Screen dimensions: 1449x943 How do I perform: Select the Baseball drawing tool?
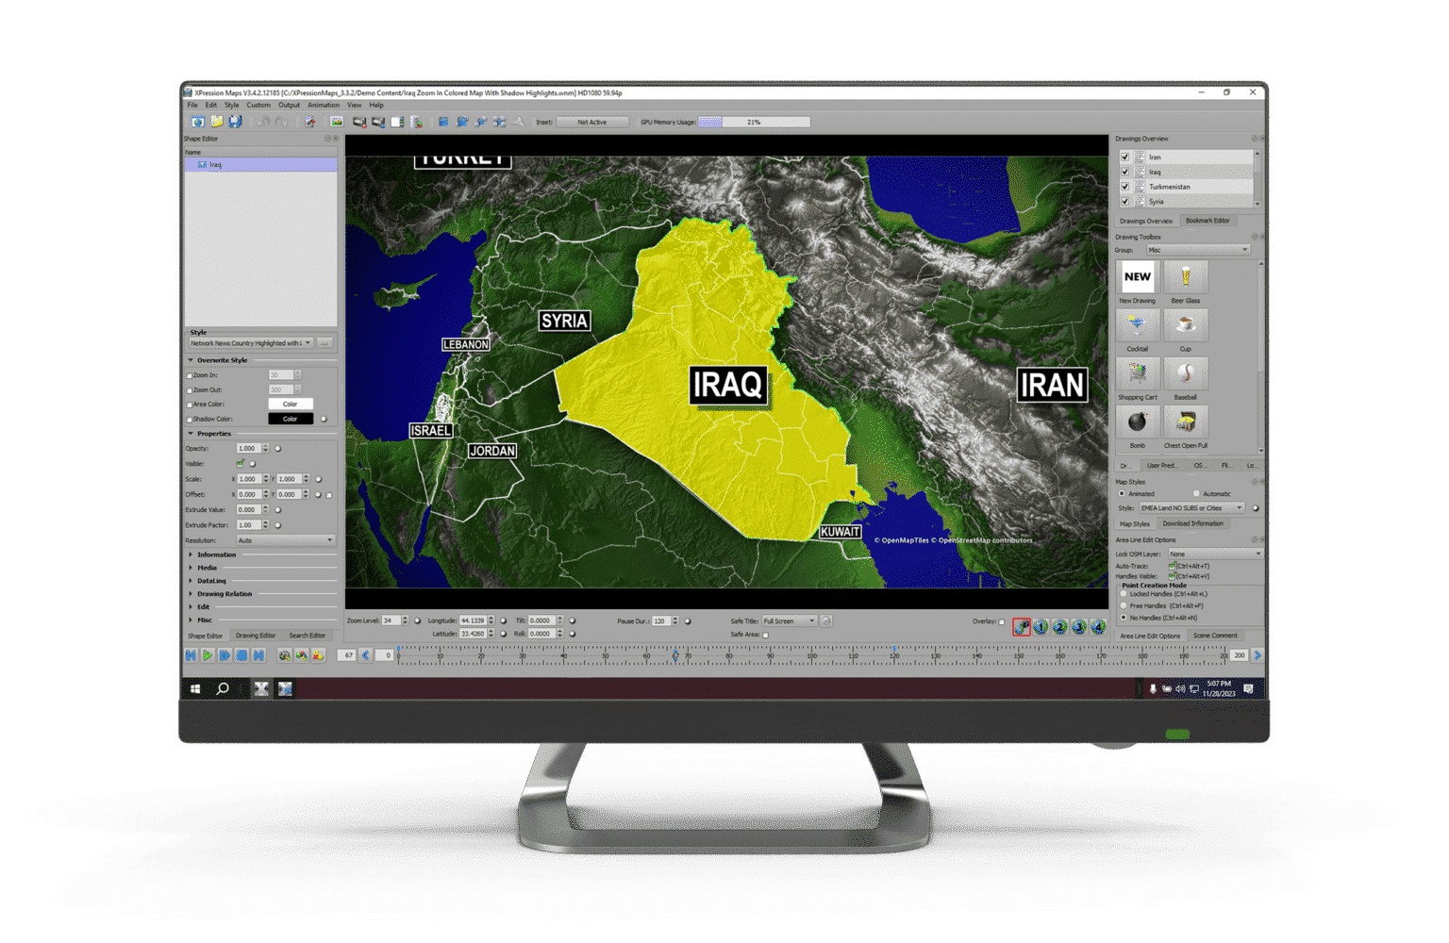coord(1186,373)
